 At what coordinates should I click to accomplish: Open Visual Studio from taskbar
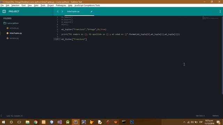pos(60,122)
